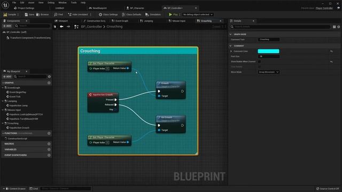
Task: Open the Tools menu
Action: [x=74, y=3]
